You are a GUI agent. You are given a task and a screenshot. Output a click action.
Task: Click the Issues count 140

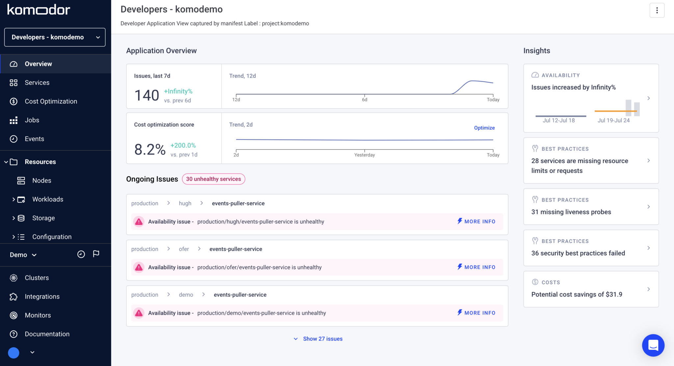click(147, 95)
